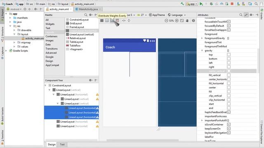Click the baseline aligned toolbar icon
The width and height of the screenshot is (264, 148).
[x=107, y=21]
